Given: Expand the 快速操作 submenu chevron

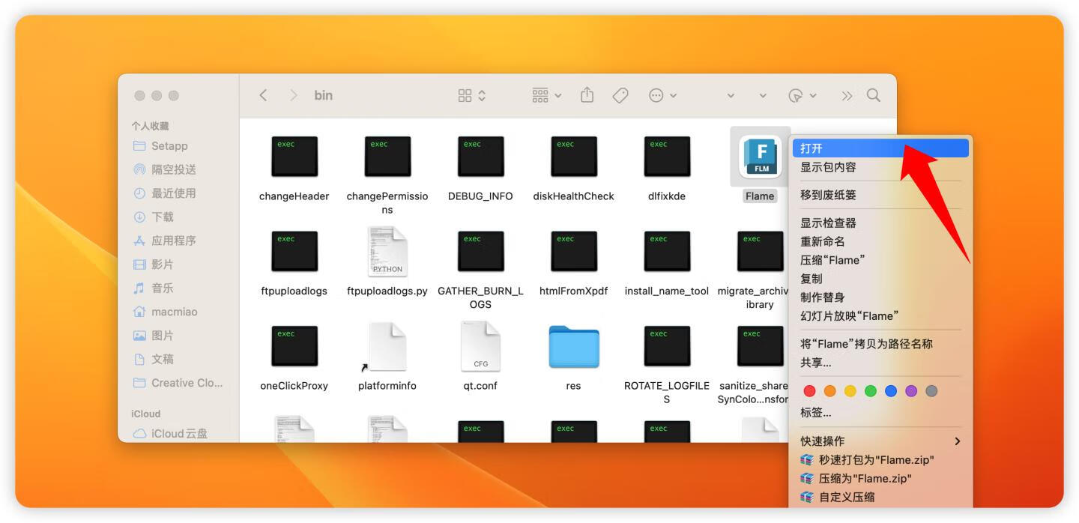Looking at the screenshot, I should [957, 441].
